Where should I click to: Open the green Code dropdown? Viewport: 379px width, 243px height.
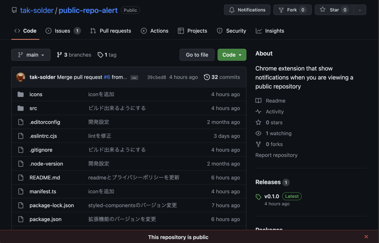coord(232,55)
